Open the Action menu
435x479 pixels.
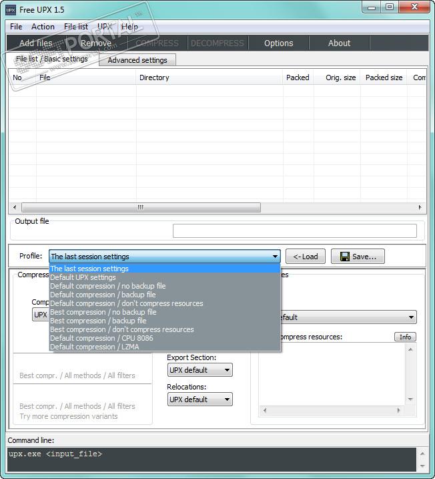click(43, 27)
